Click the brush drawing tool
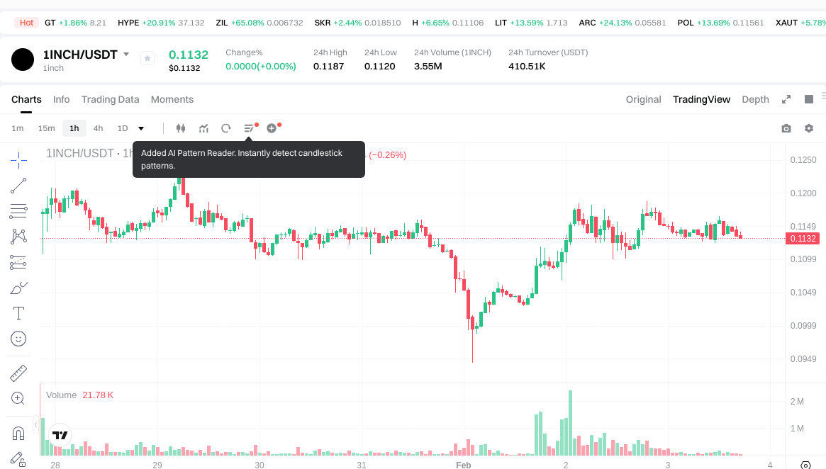 coord(18,288)
